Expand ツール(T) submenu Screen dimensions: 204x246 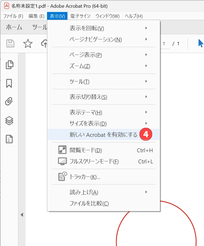pos(104,81)
